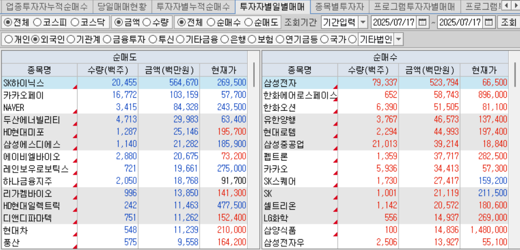Select 현대차 stock name

[15, 230]
